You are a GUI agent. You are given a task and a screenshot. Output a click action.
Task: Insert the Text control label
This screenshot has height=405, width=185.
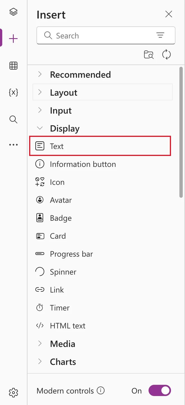pos(57,146)
